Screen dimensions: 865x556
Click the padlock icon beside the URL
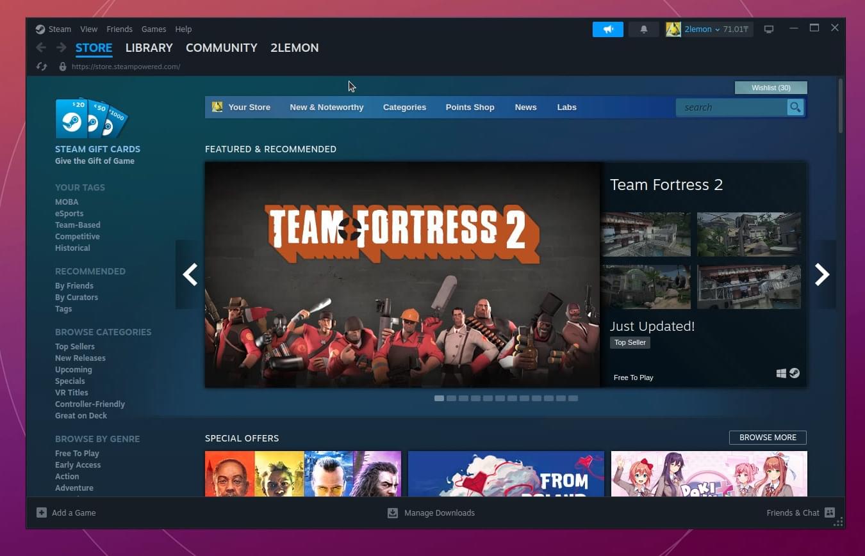tap(62, 67)
